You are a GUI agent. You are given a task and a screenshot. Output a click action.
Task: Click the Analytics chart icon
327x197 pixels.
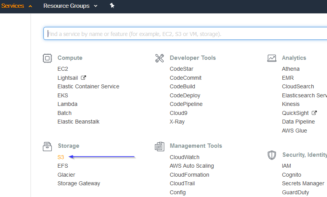tap(272, 58)
